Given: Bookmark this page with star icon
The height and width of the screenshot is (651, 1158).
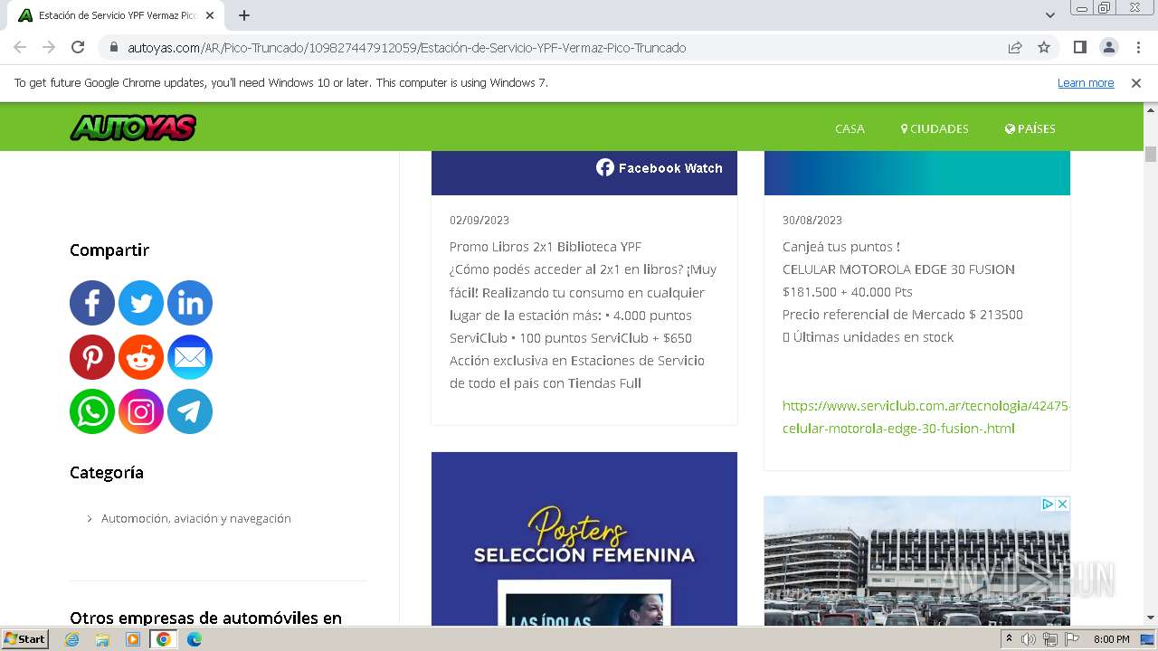Looking at the screenshot, I should 1044,47.
